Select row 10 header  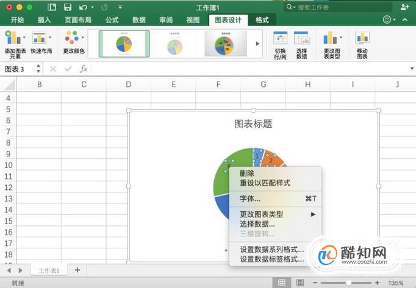tap(8, 165)
